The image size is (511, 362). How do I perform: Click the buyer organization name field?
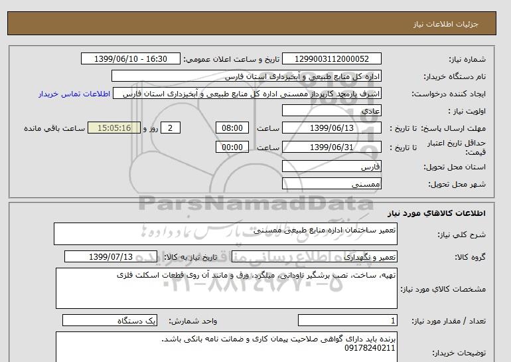[x=246, y=76]
